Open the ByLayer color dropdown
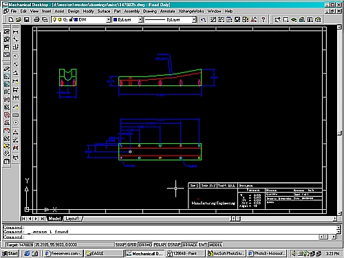The image size is (344, 258). tap(140, 20)
